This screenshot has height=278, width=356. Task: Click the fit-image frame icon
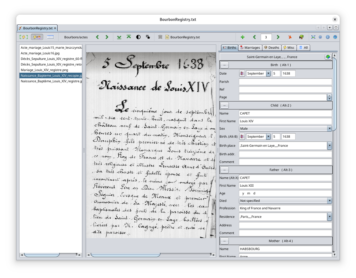pyautogui.click(x=313, y=37)
